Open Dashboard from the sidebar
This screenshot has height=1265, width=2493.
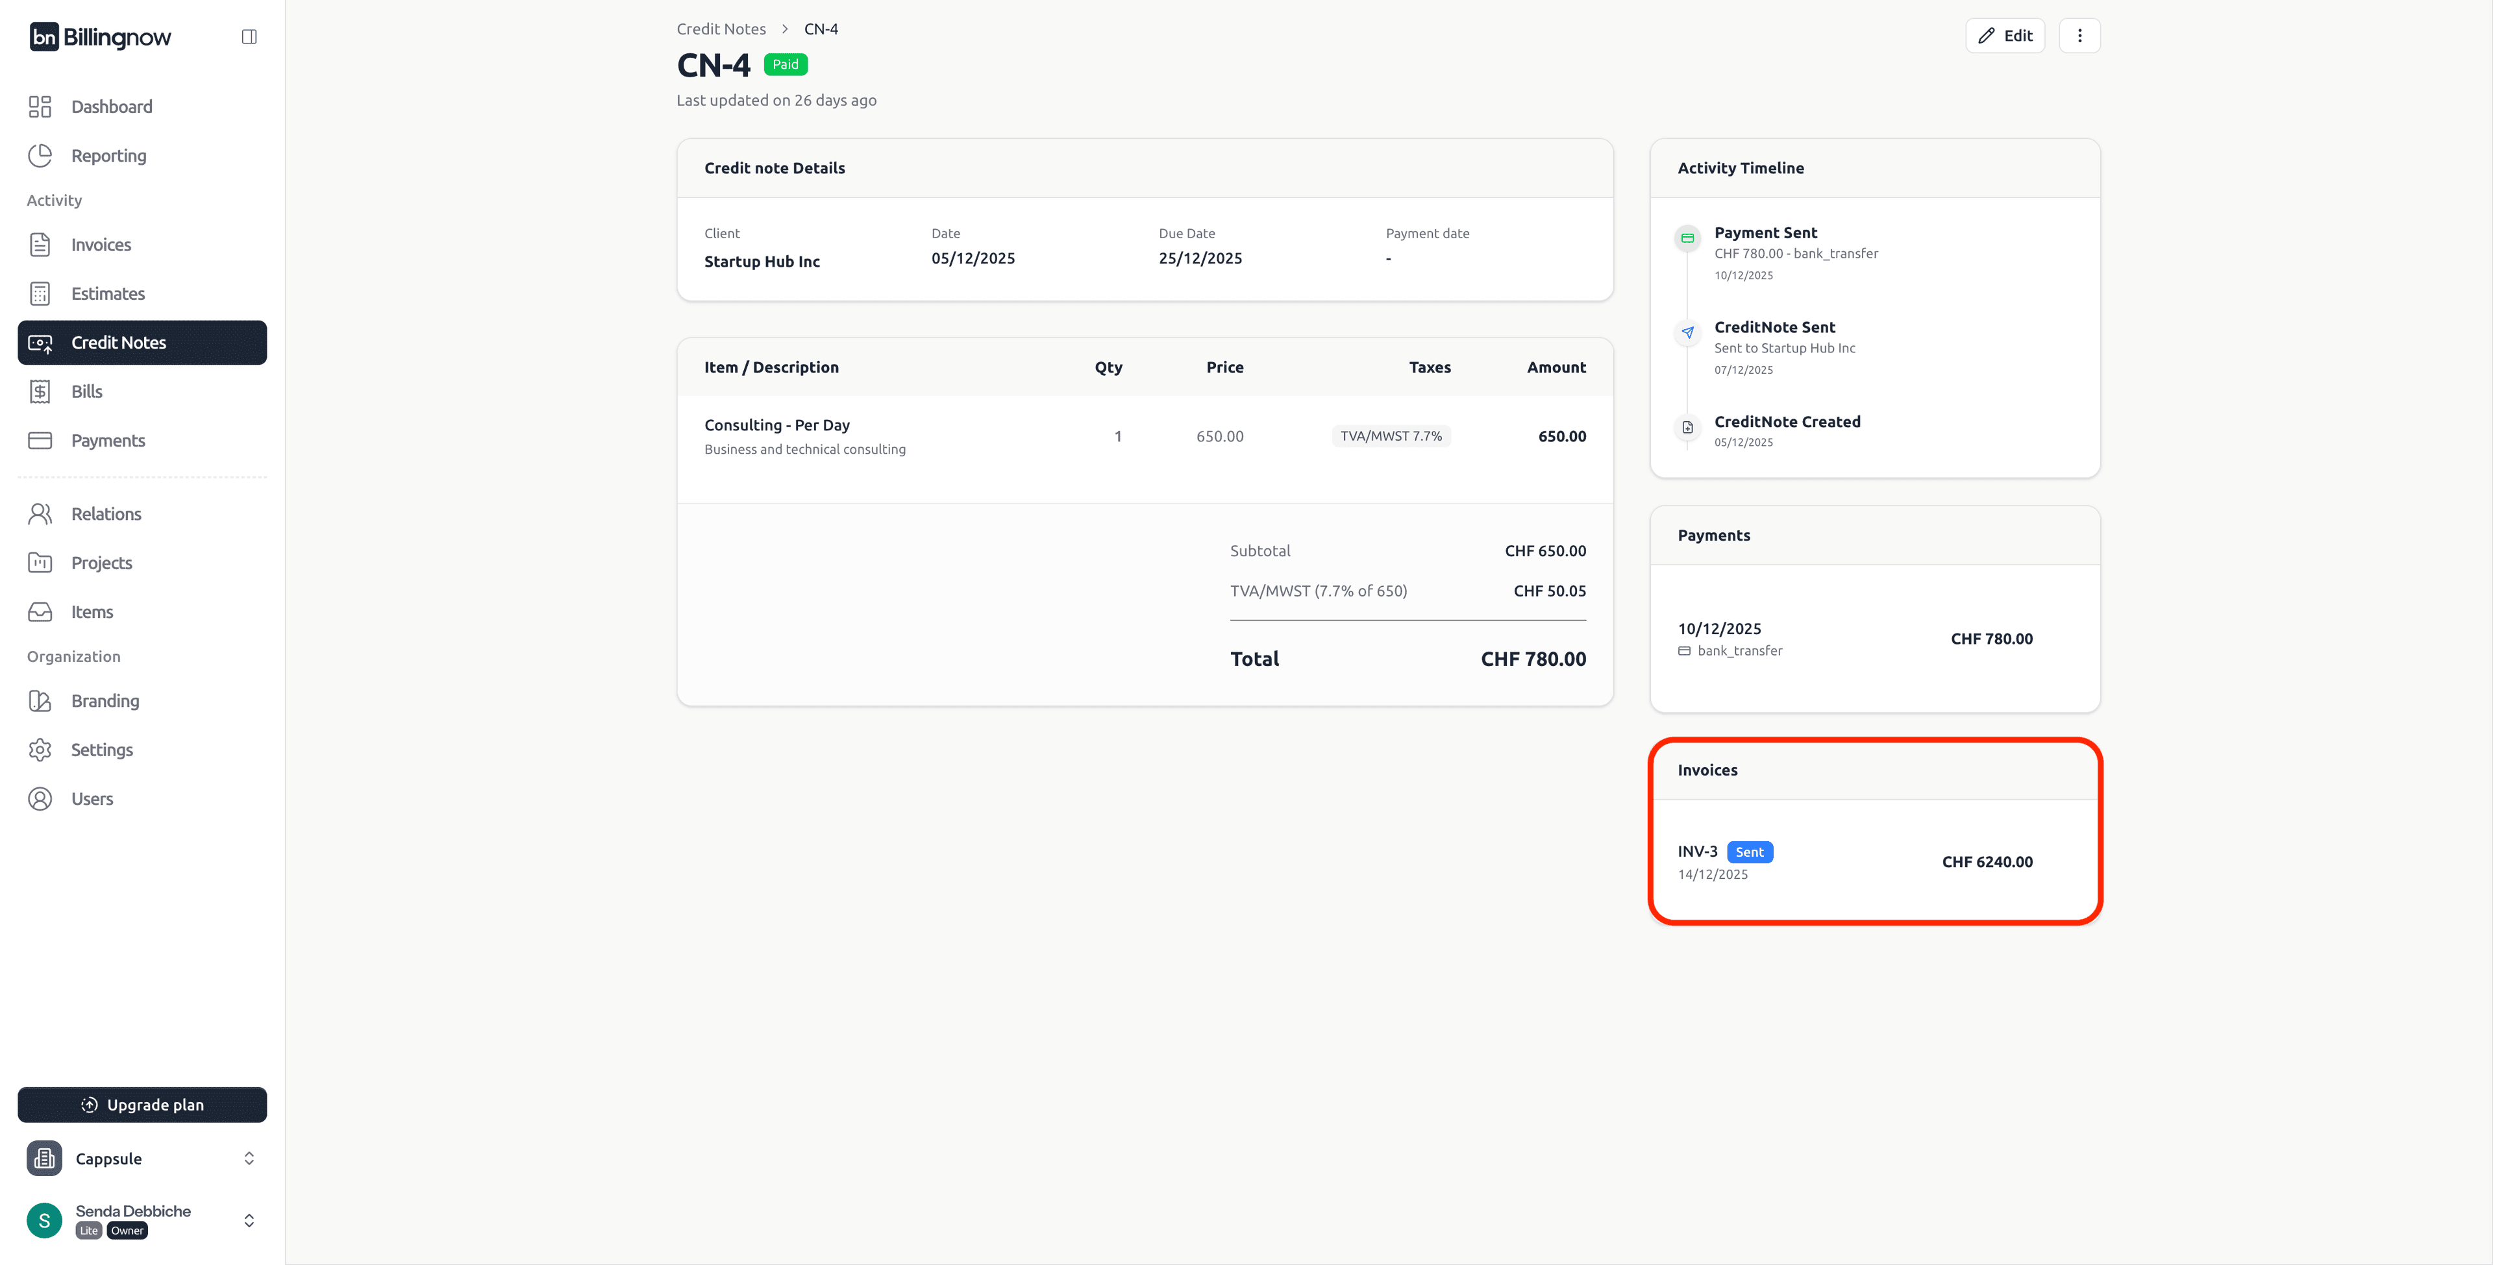click(x=111, y=106)
